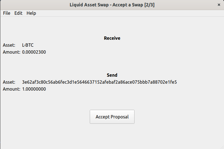Open the Help menu
Screen dimensions: 224x149
(x=31, y=13)
